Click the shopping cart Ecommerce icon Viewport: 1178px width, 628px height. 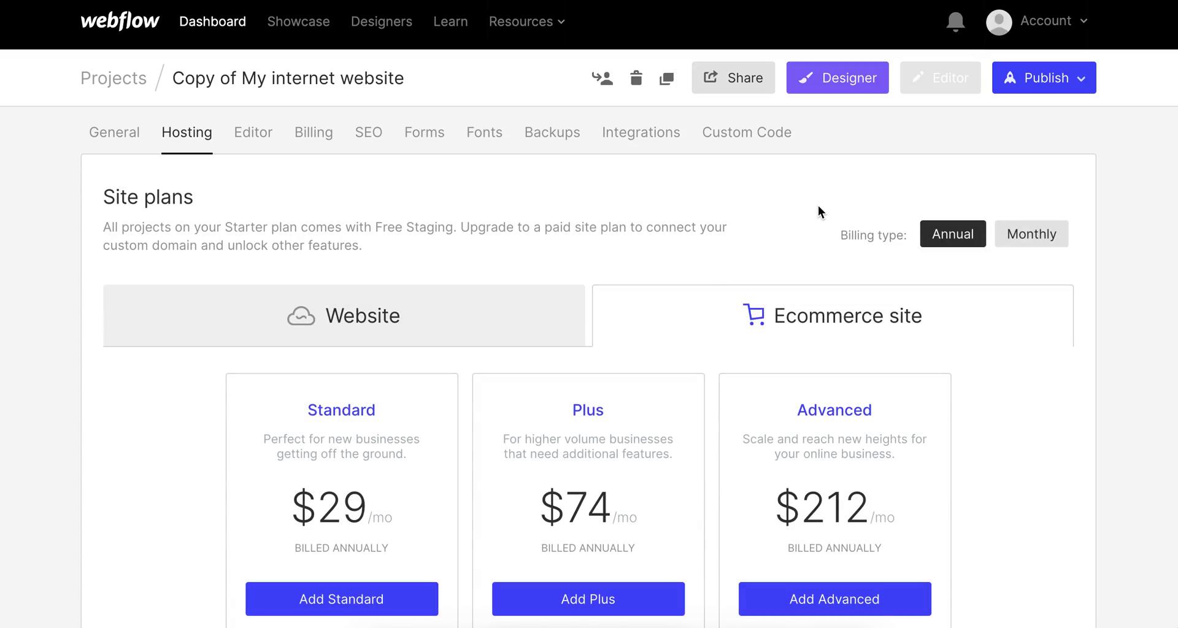pos(754,315)
